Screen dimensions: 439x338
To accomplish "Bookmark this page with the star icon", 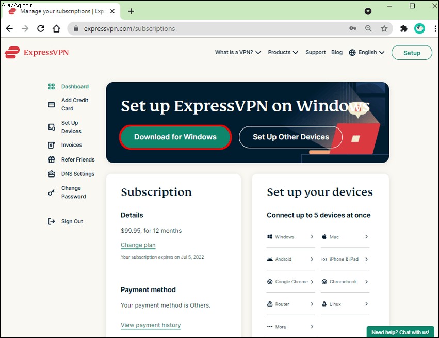I will [x=384, y=28].
